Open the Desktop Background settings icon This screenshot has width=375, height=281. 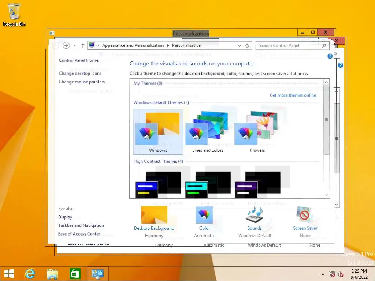coord(154,215)
